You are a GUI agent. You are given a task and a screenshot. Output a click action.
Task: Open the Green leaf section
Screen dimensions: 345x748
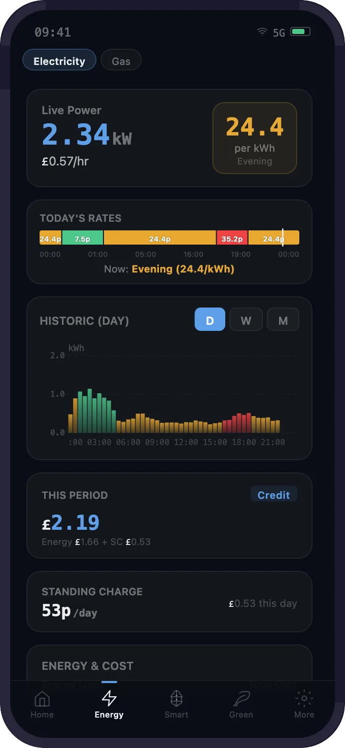[x=240, y=699]
